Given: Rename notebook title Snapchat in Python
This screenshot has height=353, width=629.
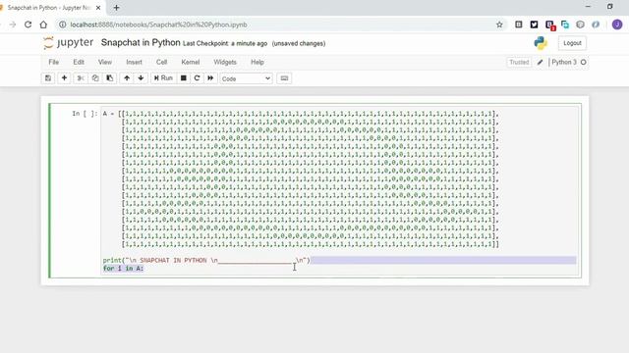Looking at the screenshot, I should (141, 42).
